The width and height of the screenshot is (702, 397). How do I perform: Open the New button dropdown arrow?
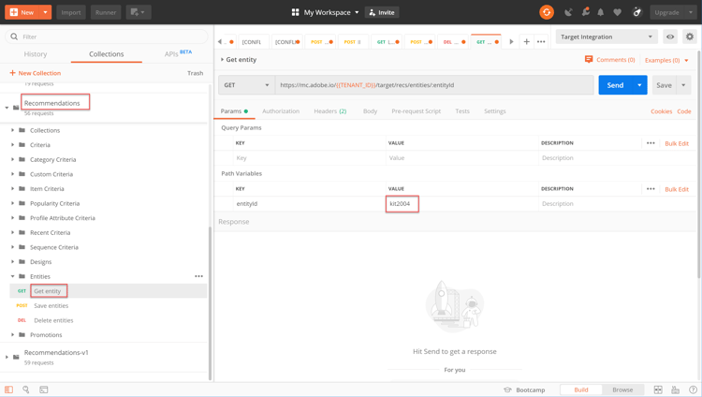[x=45, y=12]
